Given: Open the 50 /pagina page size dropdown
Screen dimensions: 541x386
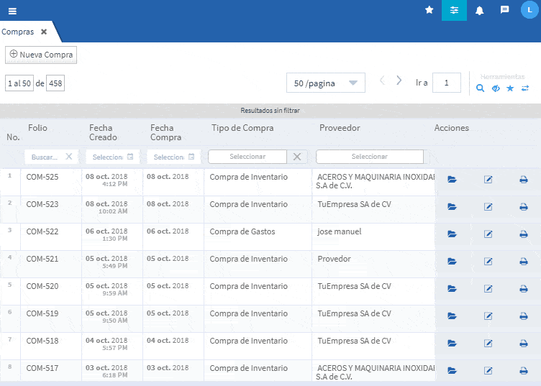Looking at the screenshot, I should point(326,83).
